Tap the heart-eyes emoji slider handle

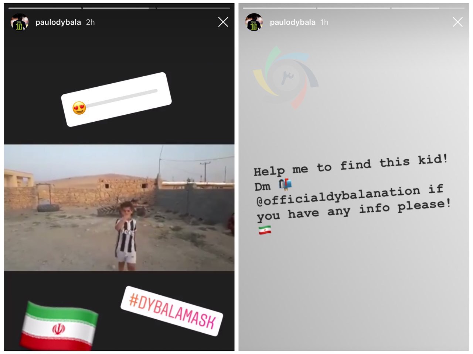(79, 108)
